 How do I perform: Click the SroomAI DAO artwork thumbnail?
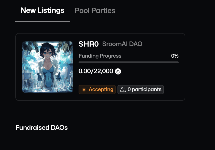pyautogui.click(x=48, y=67)
